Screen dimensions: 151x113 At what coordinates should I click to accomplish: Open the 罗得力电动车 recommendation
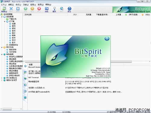14,76
